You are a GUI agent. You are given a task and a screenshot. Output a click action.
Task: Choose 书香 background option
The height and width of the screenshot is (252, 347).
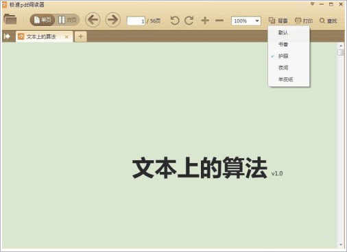(289, 45)
